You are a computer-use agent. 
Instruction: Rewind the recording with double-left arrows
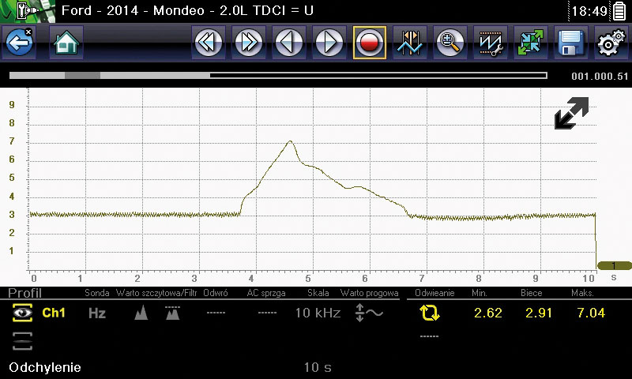[x=209, y=43]
